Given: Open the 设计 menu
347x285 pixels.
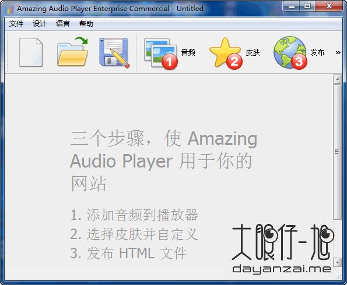Looking at the screenshot, I should pyautogui.click(x=40, y=23).
